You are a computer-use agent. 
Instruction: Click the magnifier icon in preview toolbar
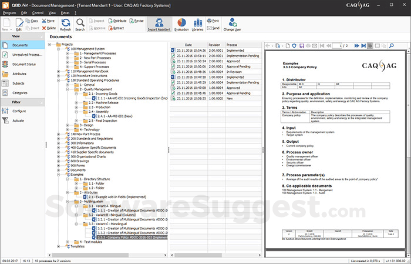tap(392, 46)
